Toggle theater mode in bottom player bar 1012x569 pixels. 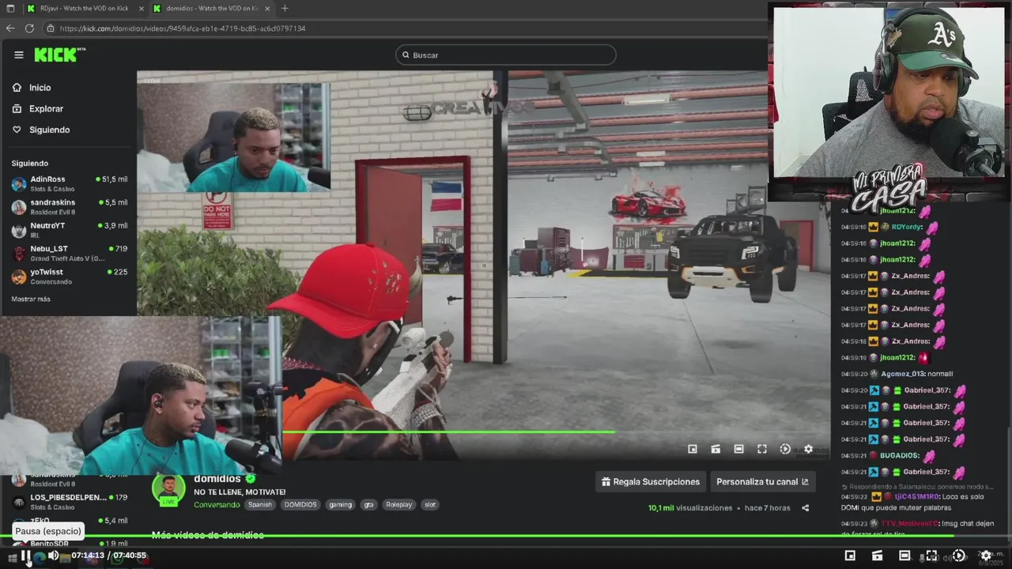(904, 556)
